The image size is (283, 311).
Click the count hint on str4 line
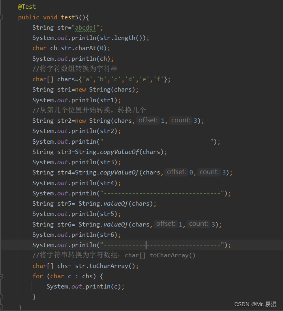(209, 172)
